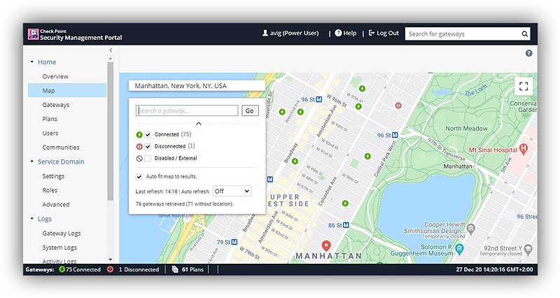Click the Guggenheim Museum marker icon

click(460, 248)
